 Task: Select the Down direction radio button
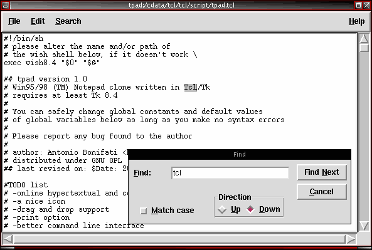[250, 209]
